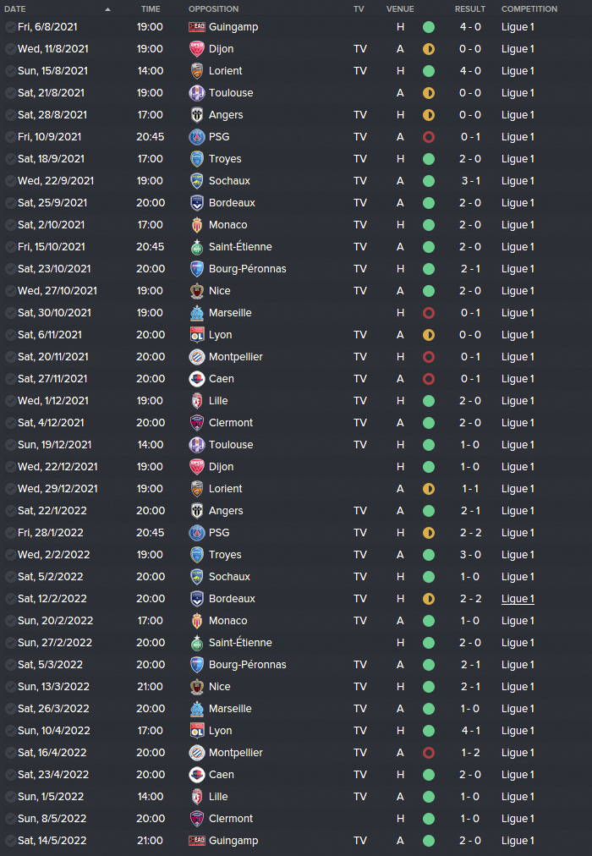
Task: Click the Guingamp badge in the 6/8/2021 fixture
Action: click(196, 27)
